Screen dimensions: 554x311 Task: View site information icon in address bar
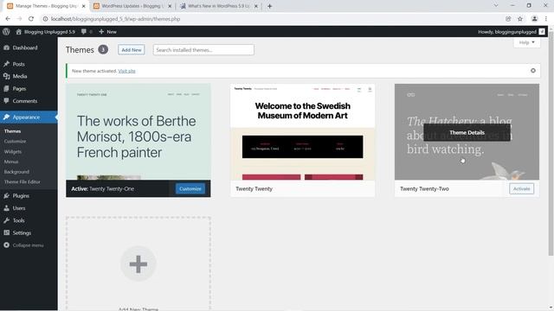pos(45,19)
